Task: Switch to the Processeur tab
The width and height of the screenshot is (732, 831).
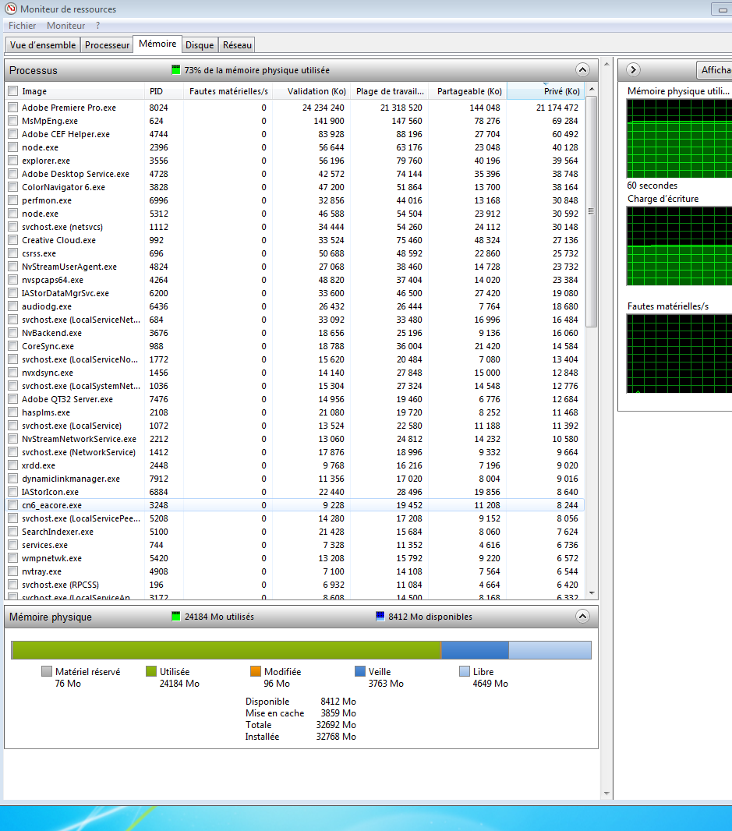Action: click(x=107, y=45)
